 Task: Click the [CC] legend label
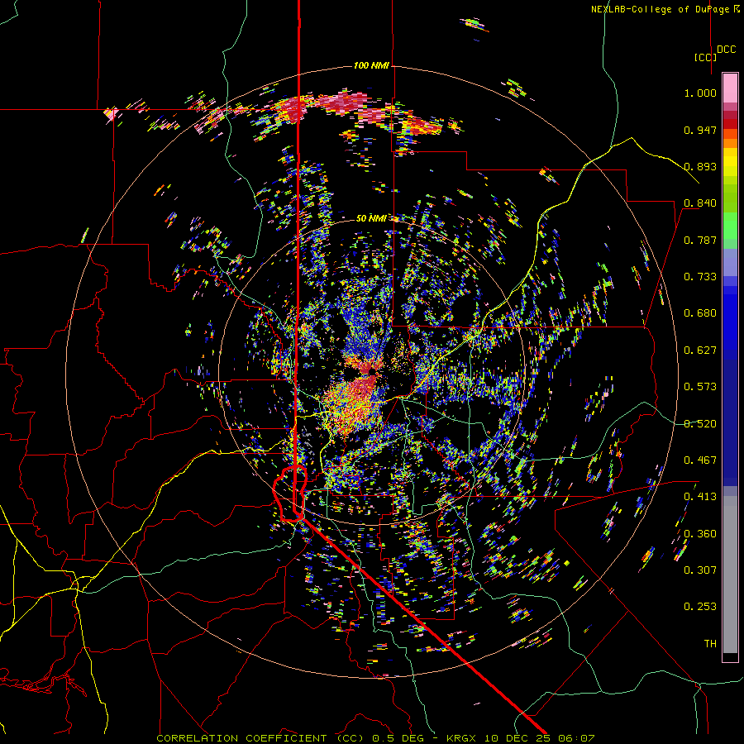coord(705,57)
